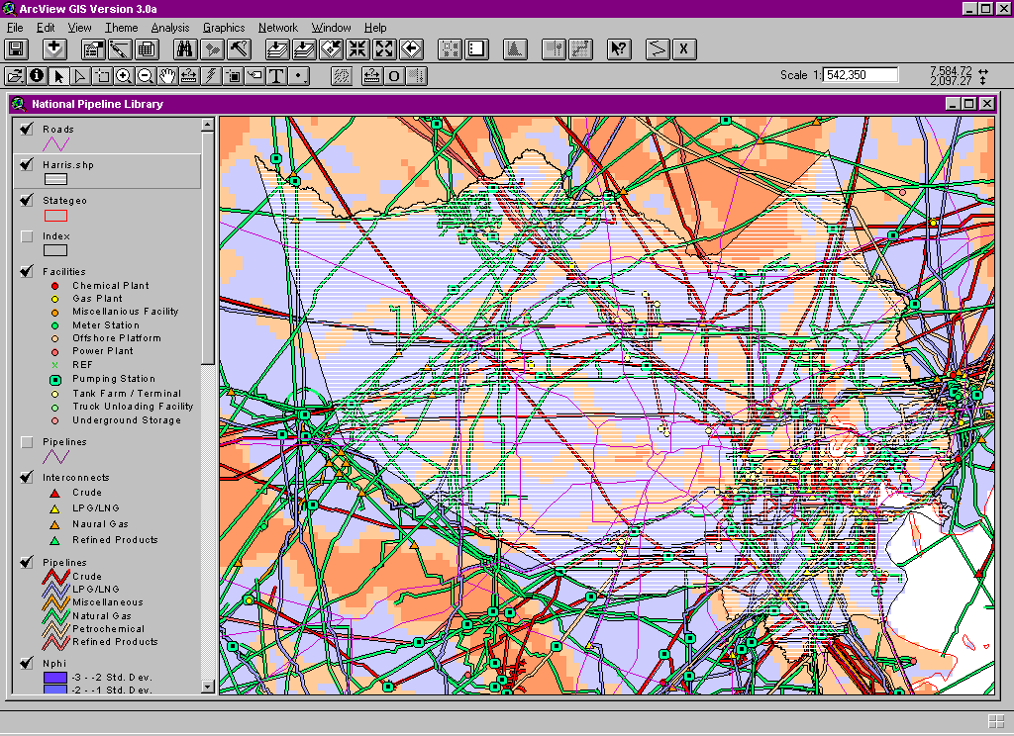
Task: Select the Label tag tool
Action: [x=254, y=76]
